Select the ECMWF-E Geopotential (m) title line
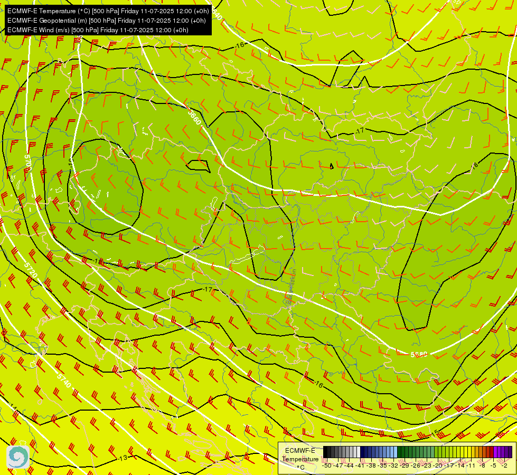The height and width of the screenshot is (475, 517). point(106,21)
